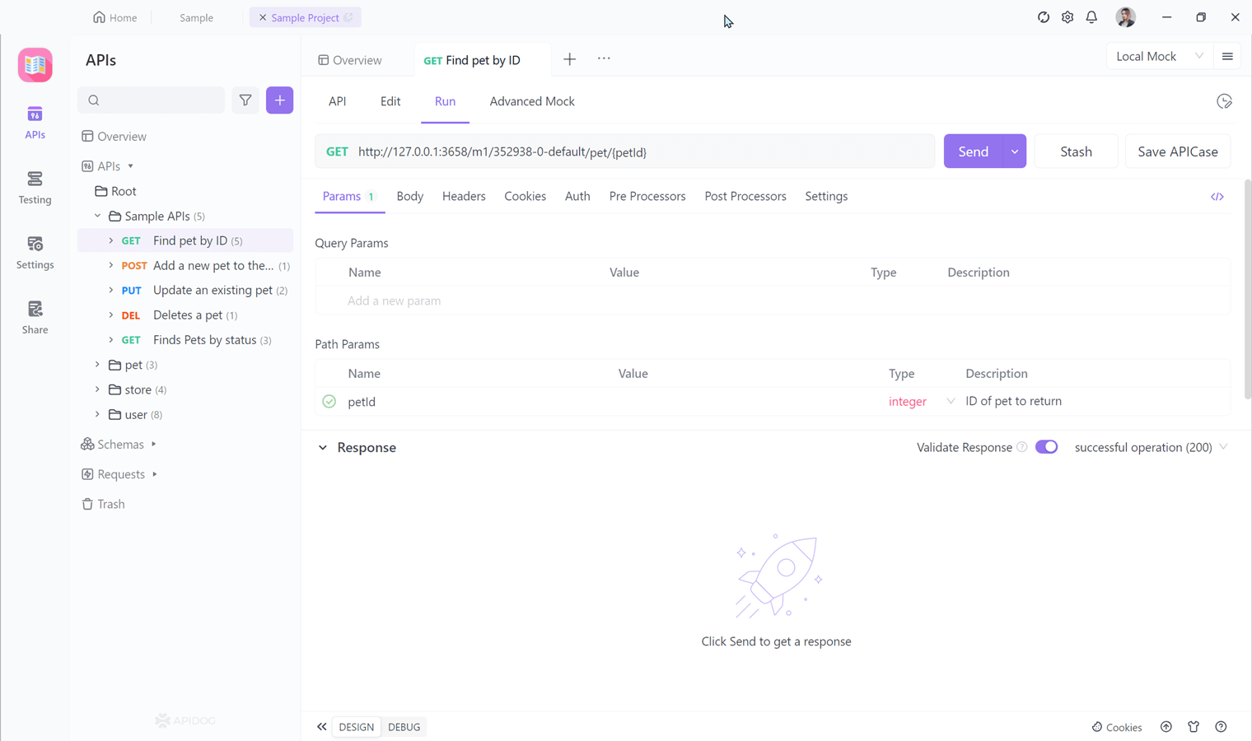Open the help question mark icon
Viewport: 1252px width, 741px height.
[1222, 727]
